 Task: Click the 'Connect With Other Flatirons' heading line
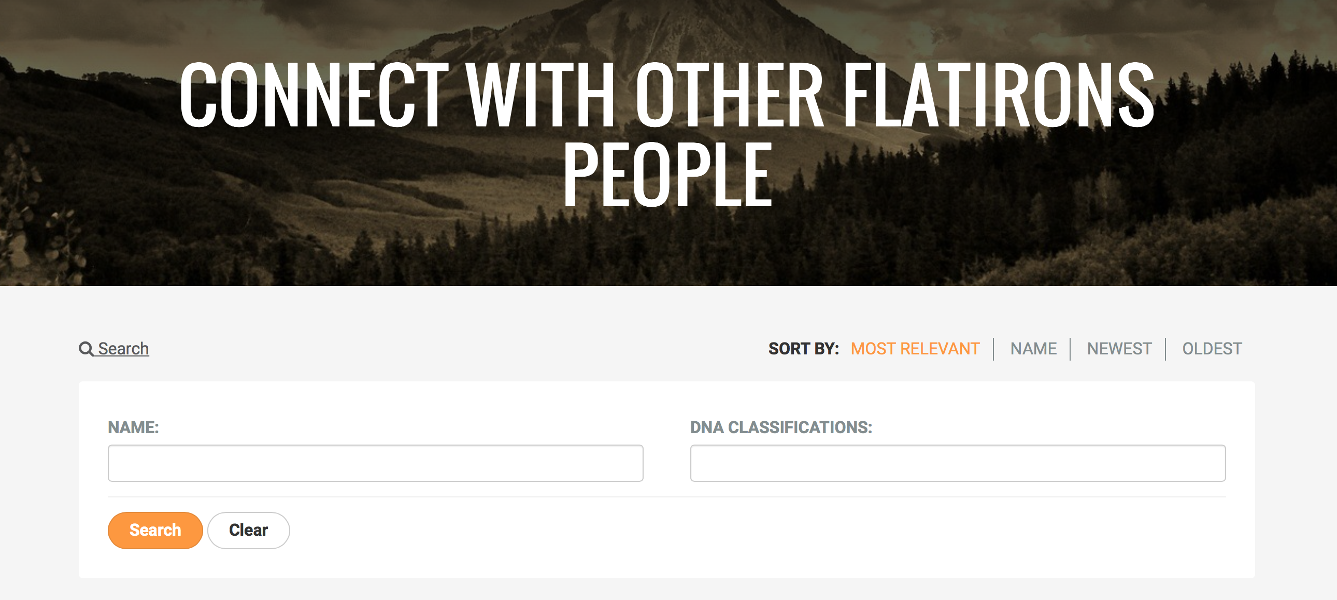pyautogui.click(x=666, y=94)
